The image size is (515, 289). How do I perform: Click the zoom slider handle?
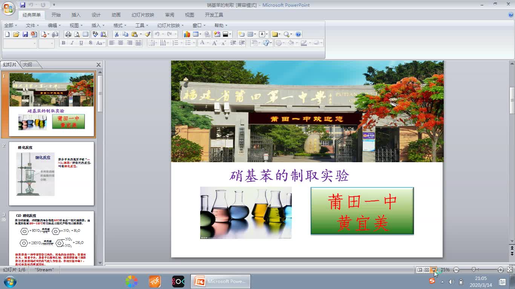tap(474, 269)
